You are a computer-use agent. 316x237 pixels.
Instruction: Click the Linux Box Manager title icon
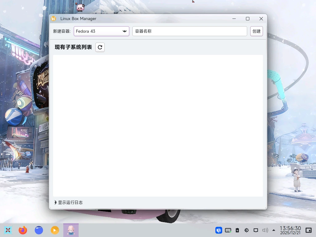(x=53, y=19)
